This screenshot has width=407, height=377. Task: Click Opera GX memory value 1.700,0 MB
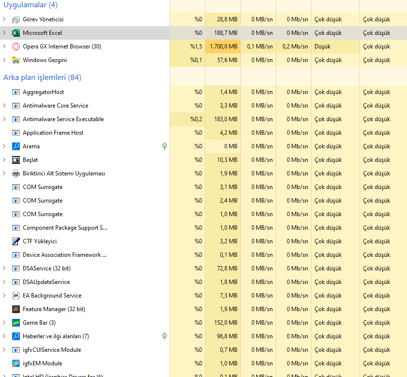click(223, 47)
